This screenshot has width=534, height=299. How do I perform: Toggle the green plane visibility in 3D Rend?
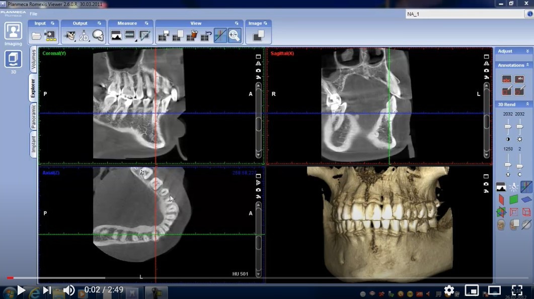[513, 200]
